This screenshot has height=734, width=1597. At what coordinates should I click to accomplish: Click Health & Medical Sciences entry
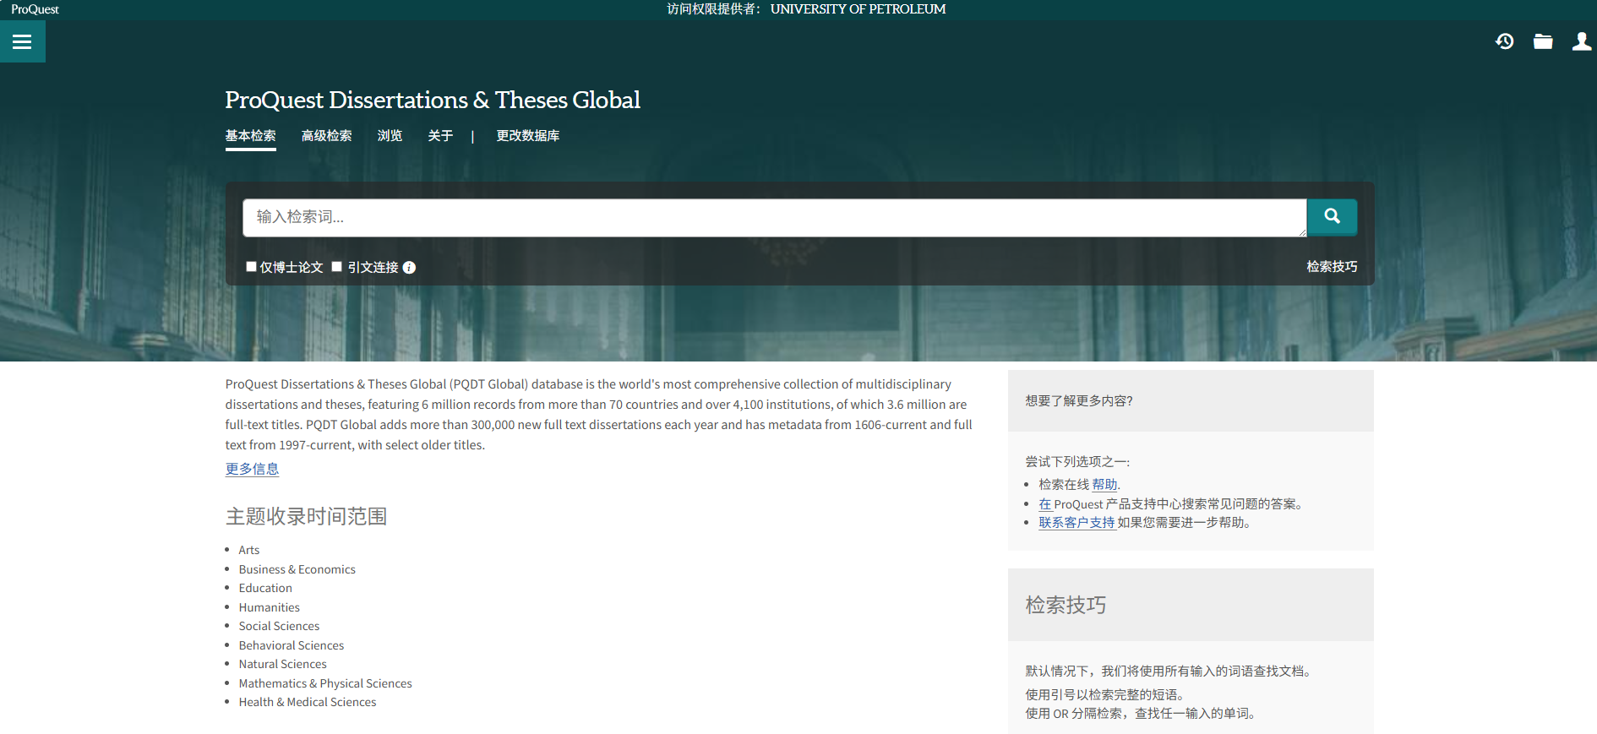[x=308, y=702]
